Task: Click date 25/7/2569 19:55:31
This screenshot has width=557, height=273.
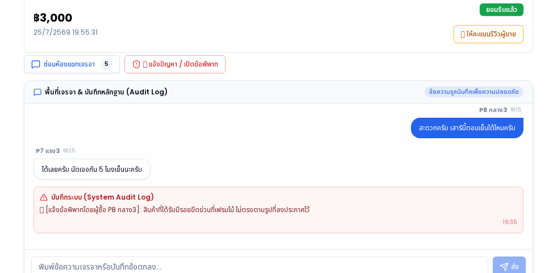Action: [x=66, y=32]
